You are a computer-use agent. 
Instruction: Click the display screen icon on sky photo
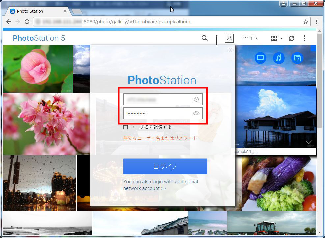click(260, 58)
